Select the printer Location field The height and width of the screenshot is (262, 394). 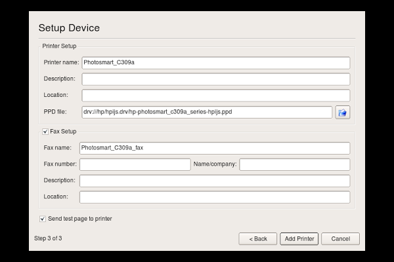[215, 96]
